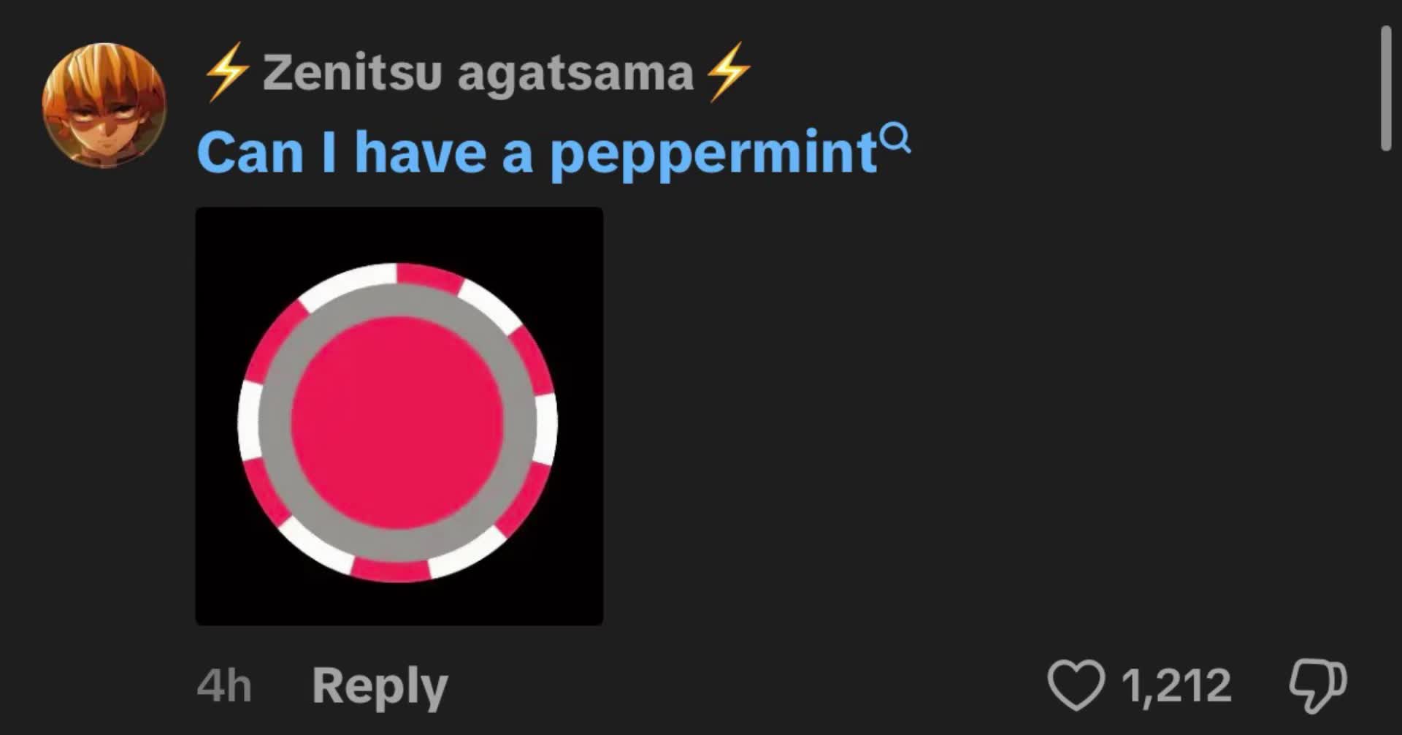
Task: Tap the 1,212 likes count
Action: point(1176,686)
